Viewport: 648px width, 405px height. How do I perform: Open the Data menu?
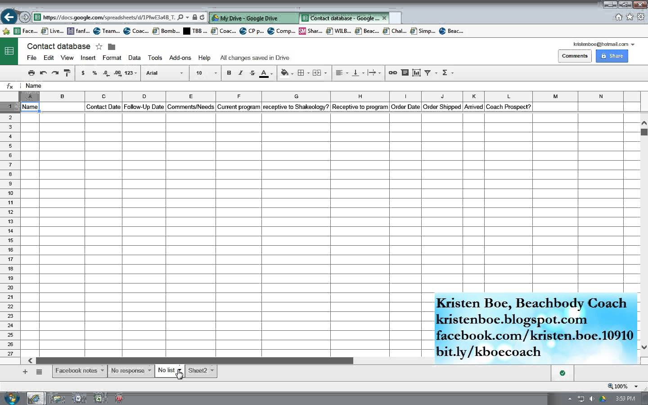pyautogui.click(x=134, y=58)
